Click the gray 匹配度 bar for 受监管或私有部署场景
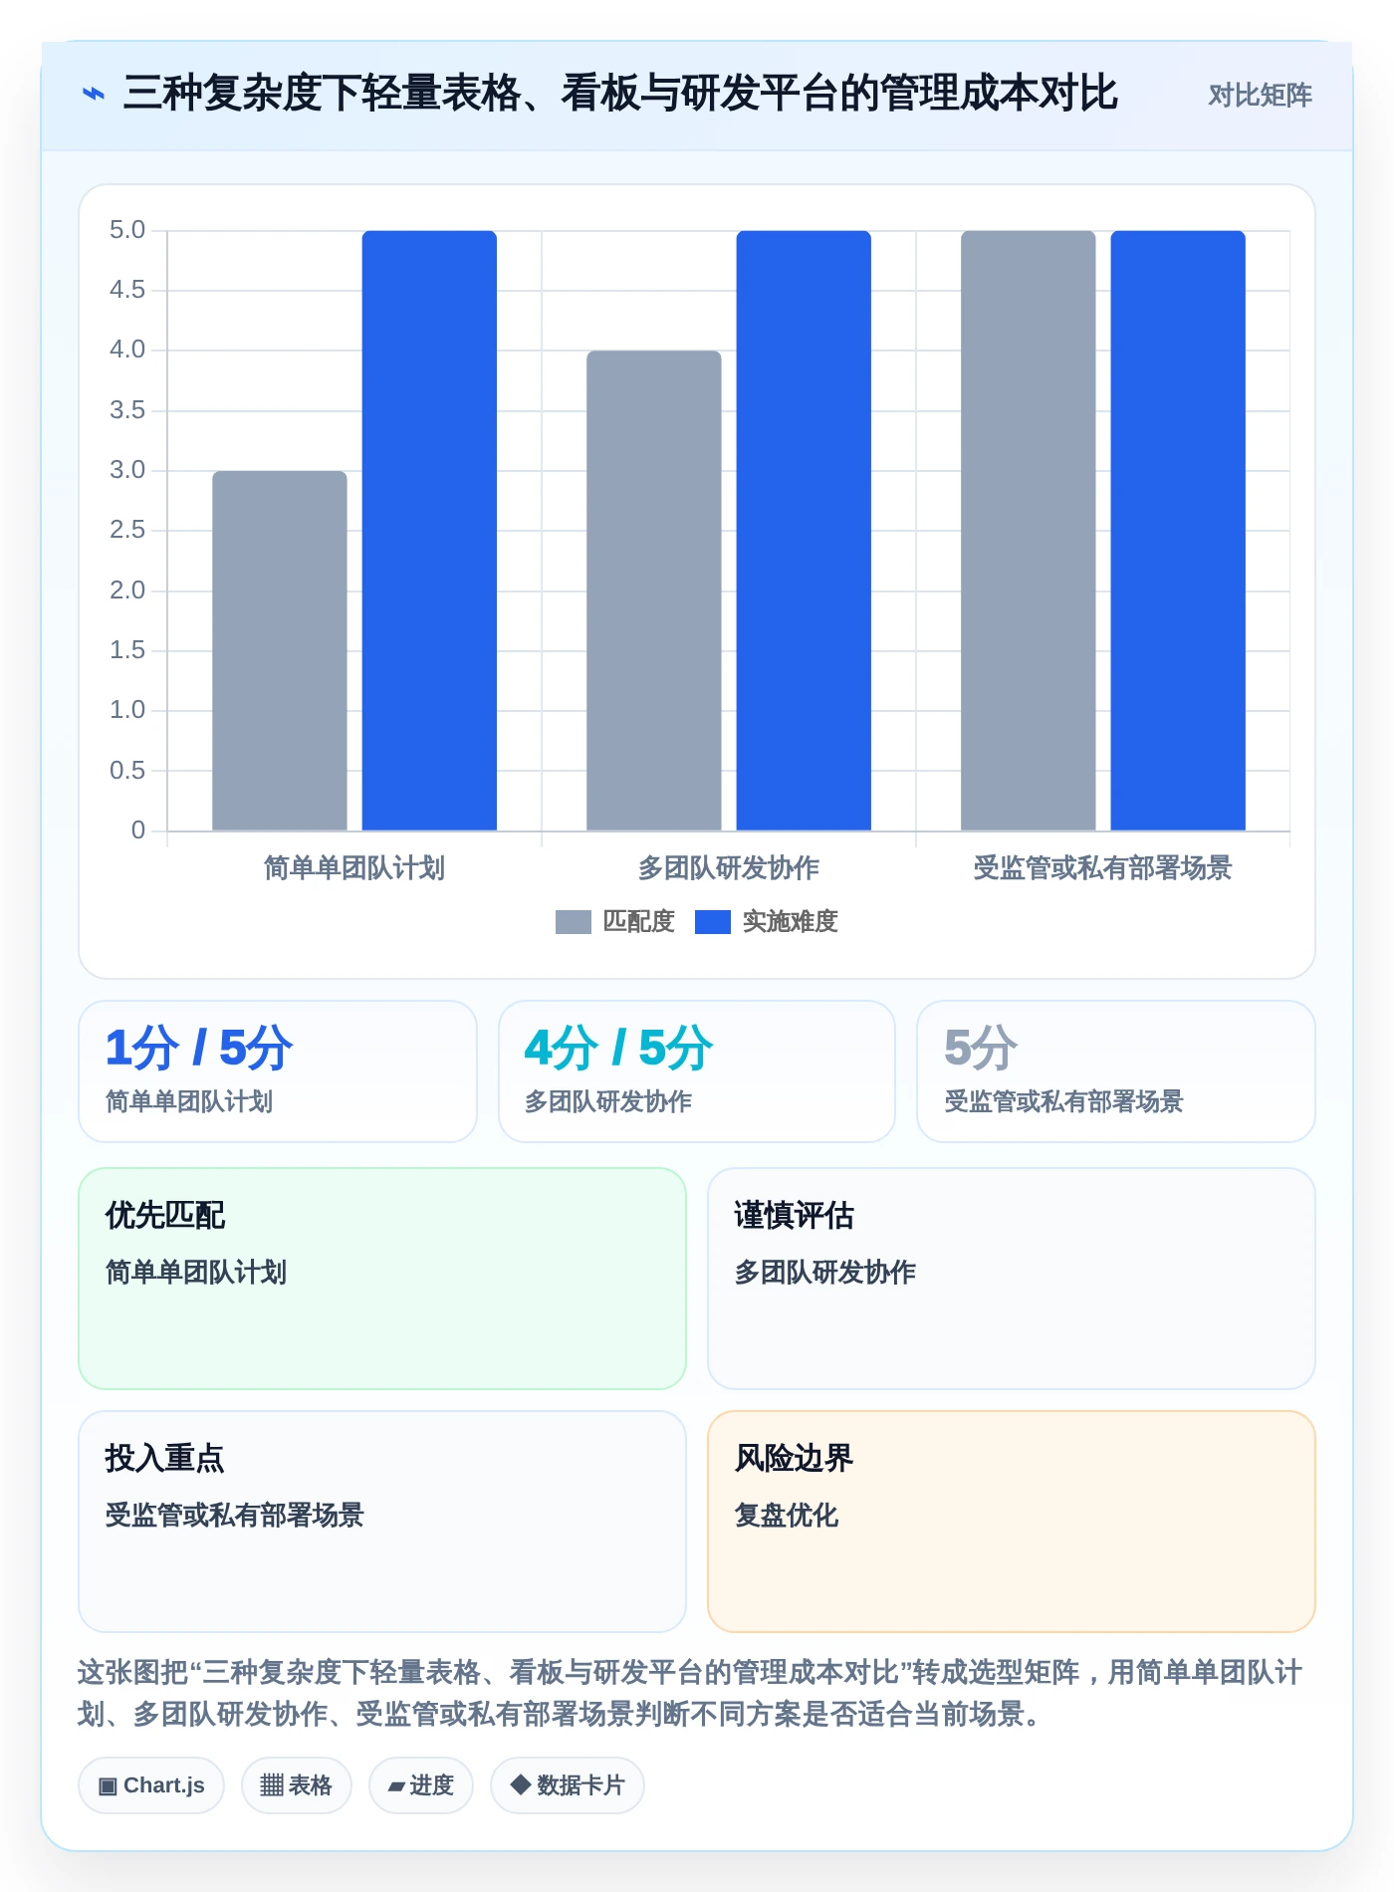The image size is (1394, 1892). pyautogui.click(x=1029, y=531)
